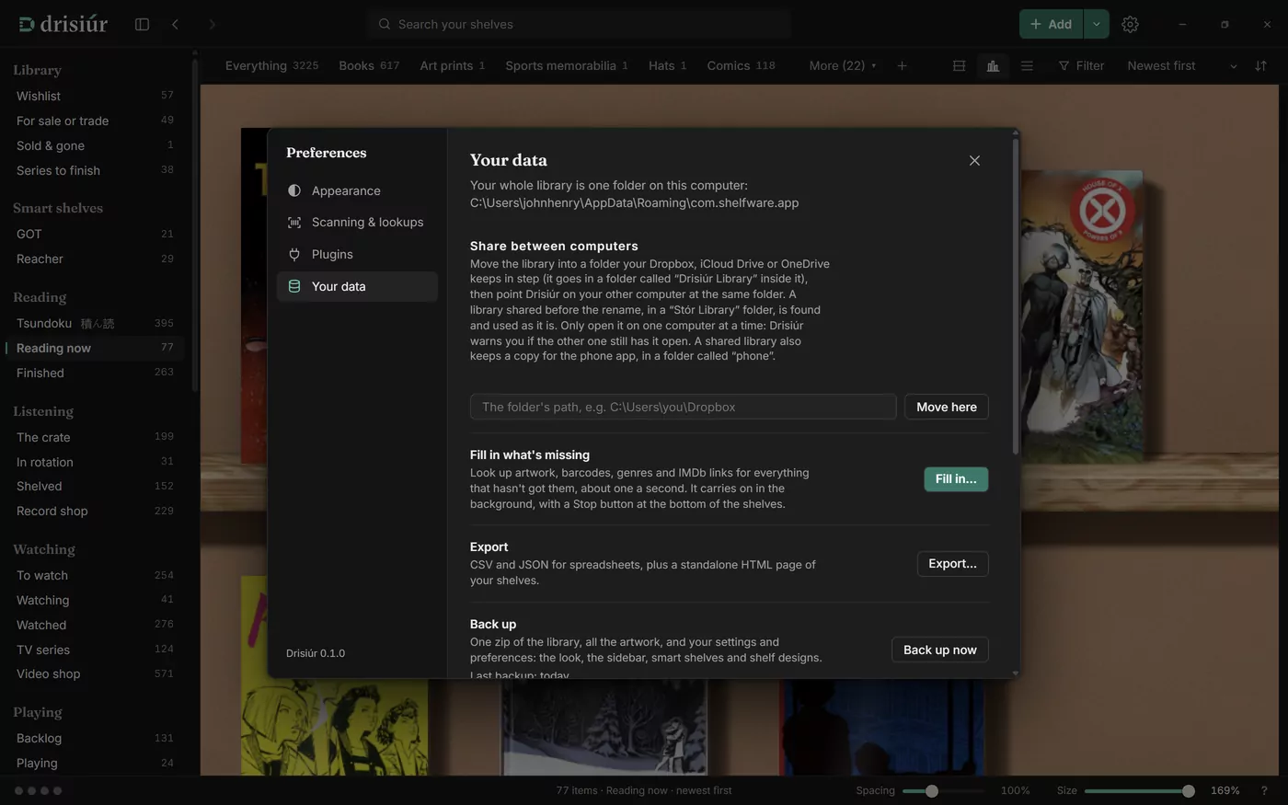Open help with the question mark icon
Image resolution: width=1288 pixels, height=805 pixels.
[x=1263, y=790]
